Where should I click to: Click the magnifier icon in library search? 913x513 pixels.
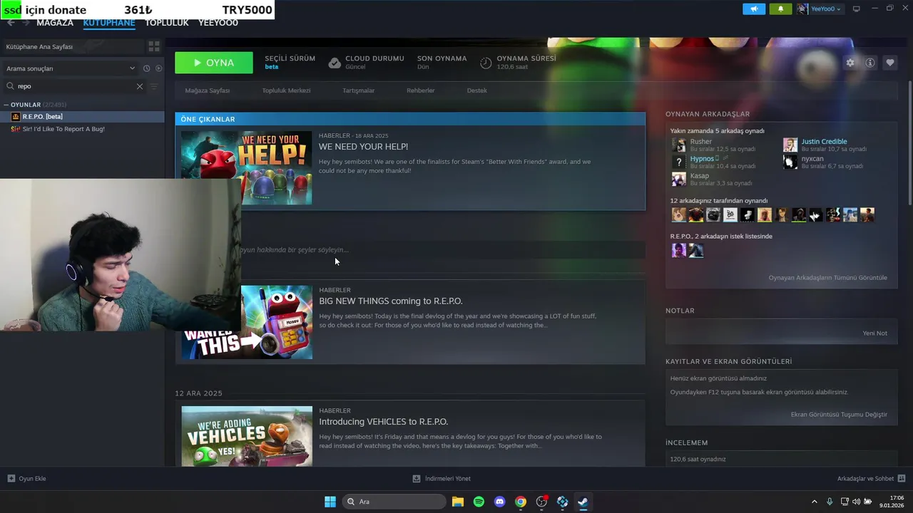coord(10,86)
